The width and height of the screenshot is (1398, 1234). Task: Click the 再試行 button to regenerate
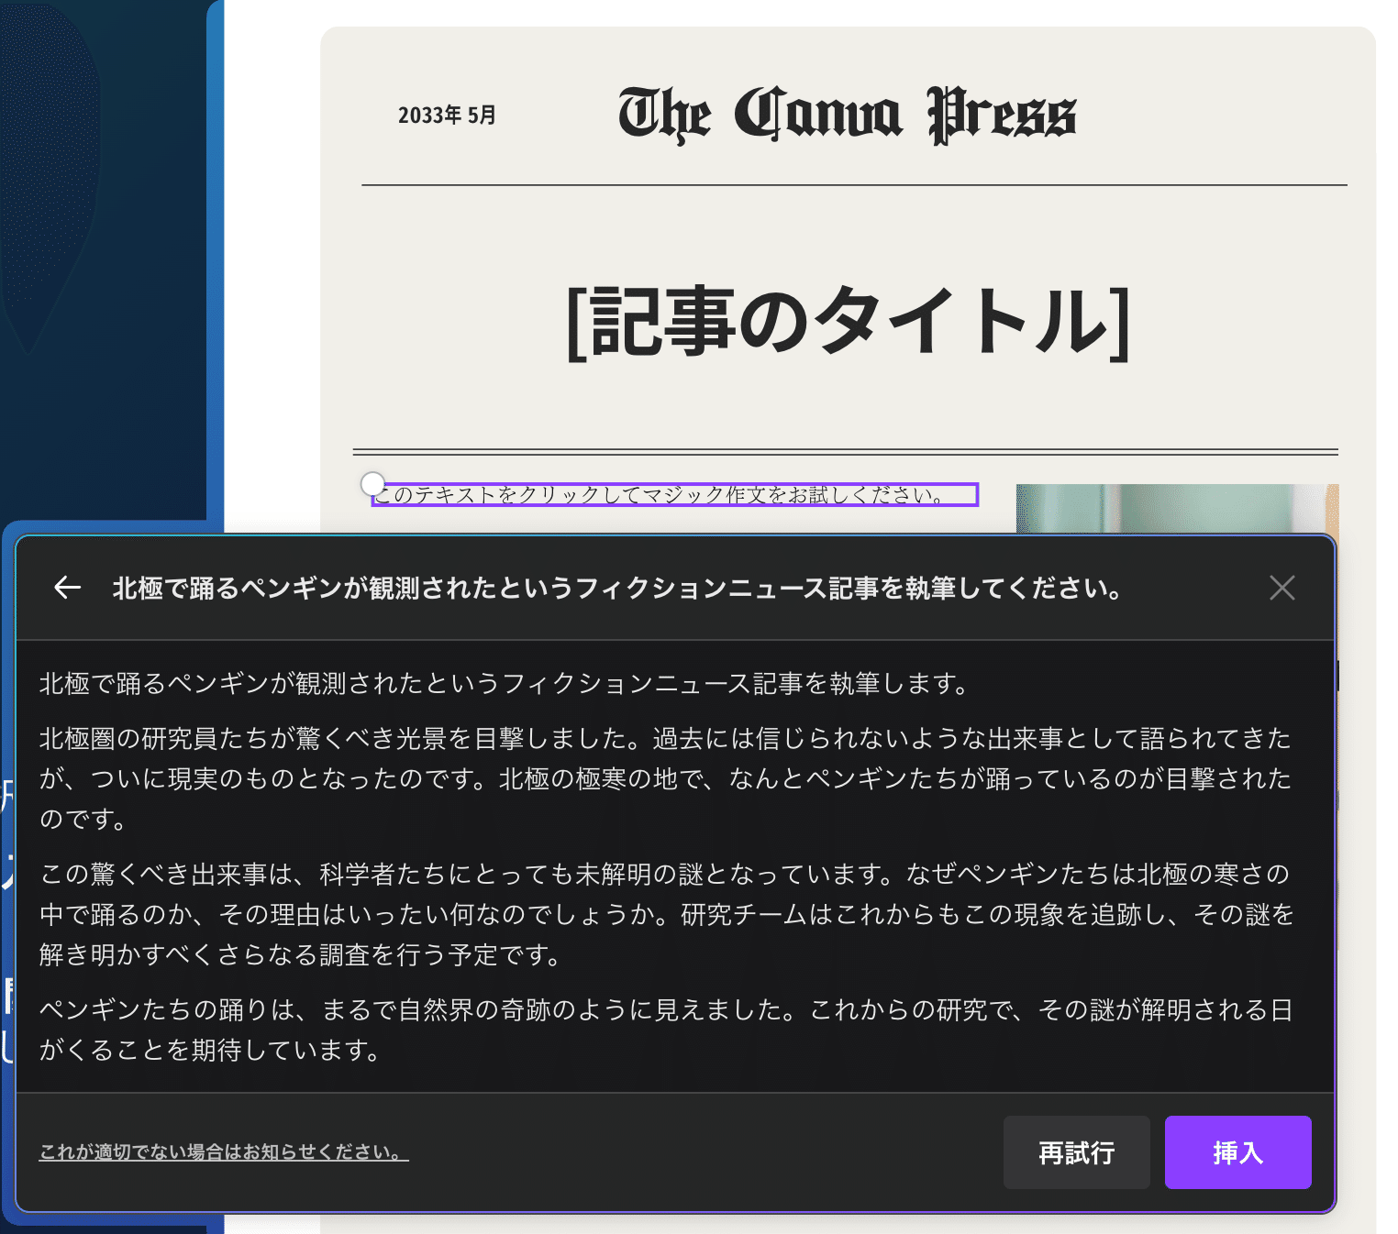tap(1076, 1152)
